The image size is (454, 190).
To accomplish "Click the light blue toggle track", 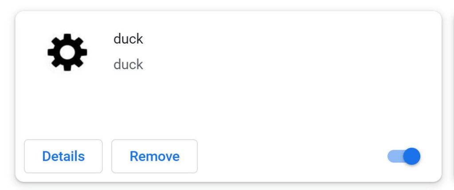I will (x=394, y=156).
